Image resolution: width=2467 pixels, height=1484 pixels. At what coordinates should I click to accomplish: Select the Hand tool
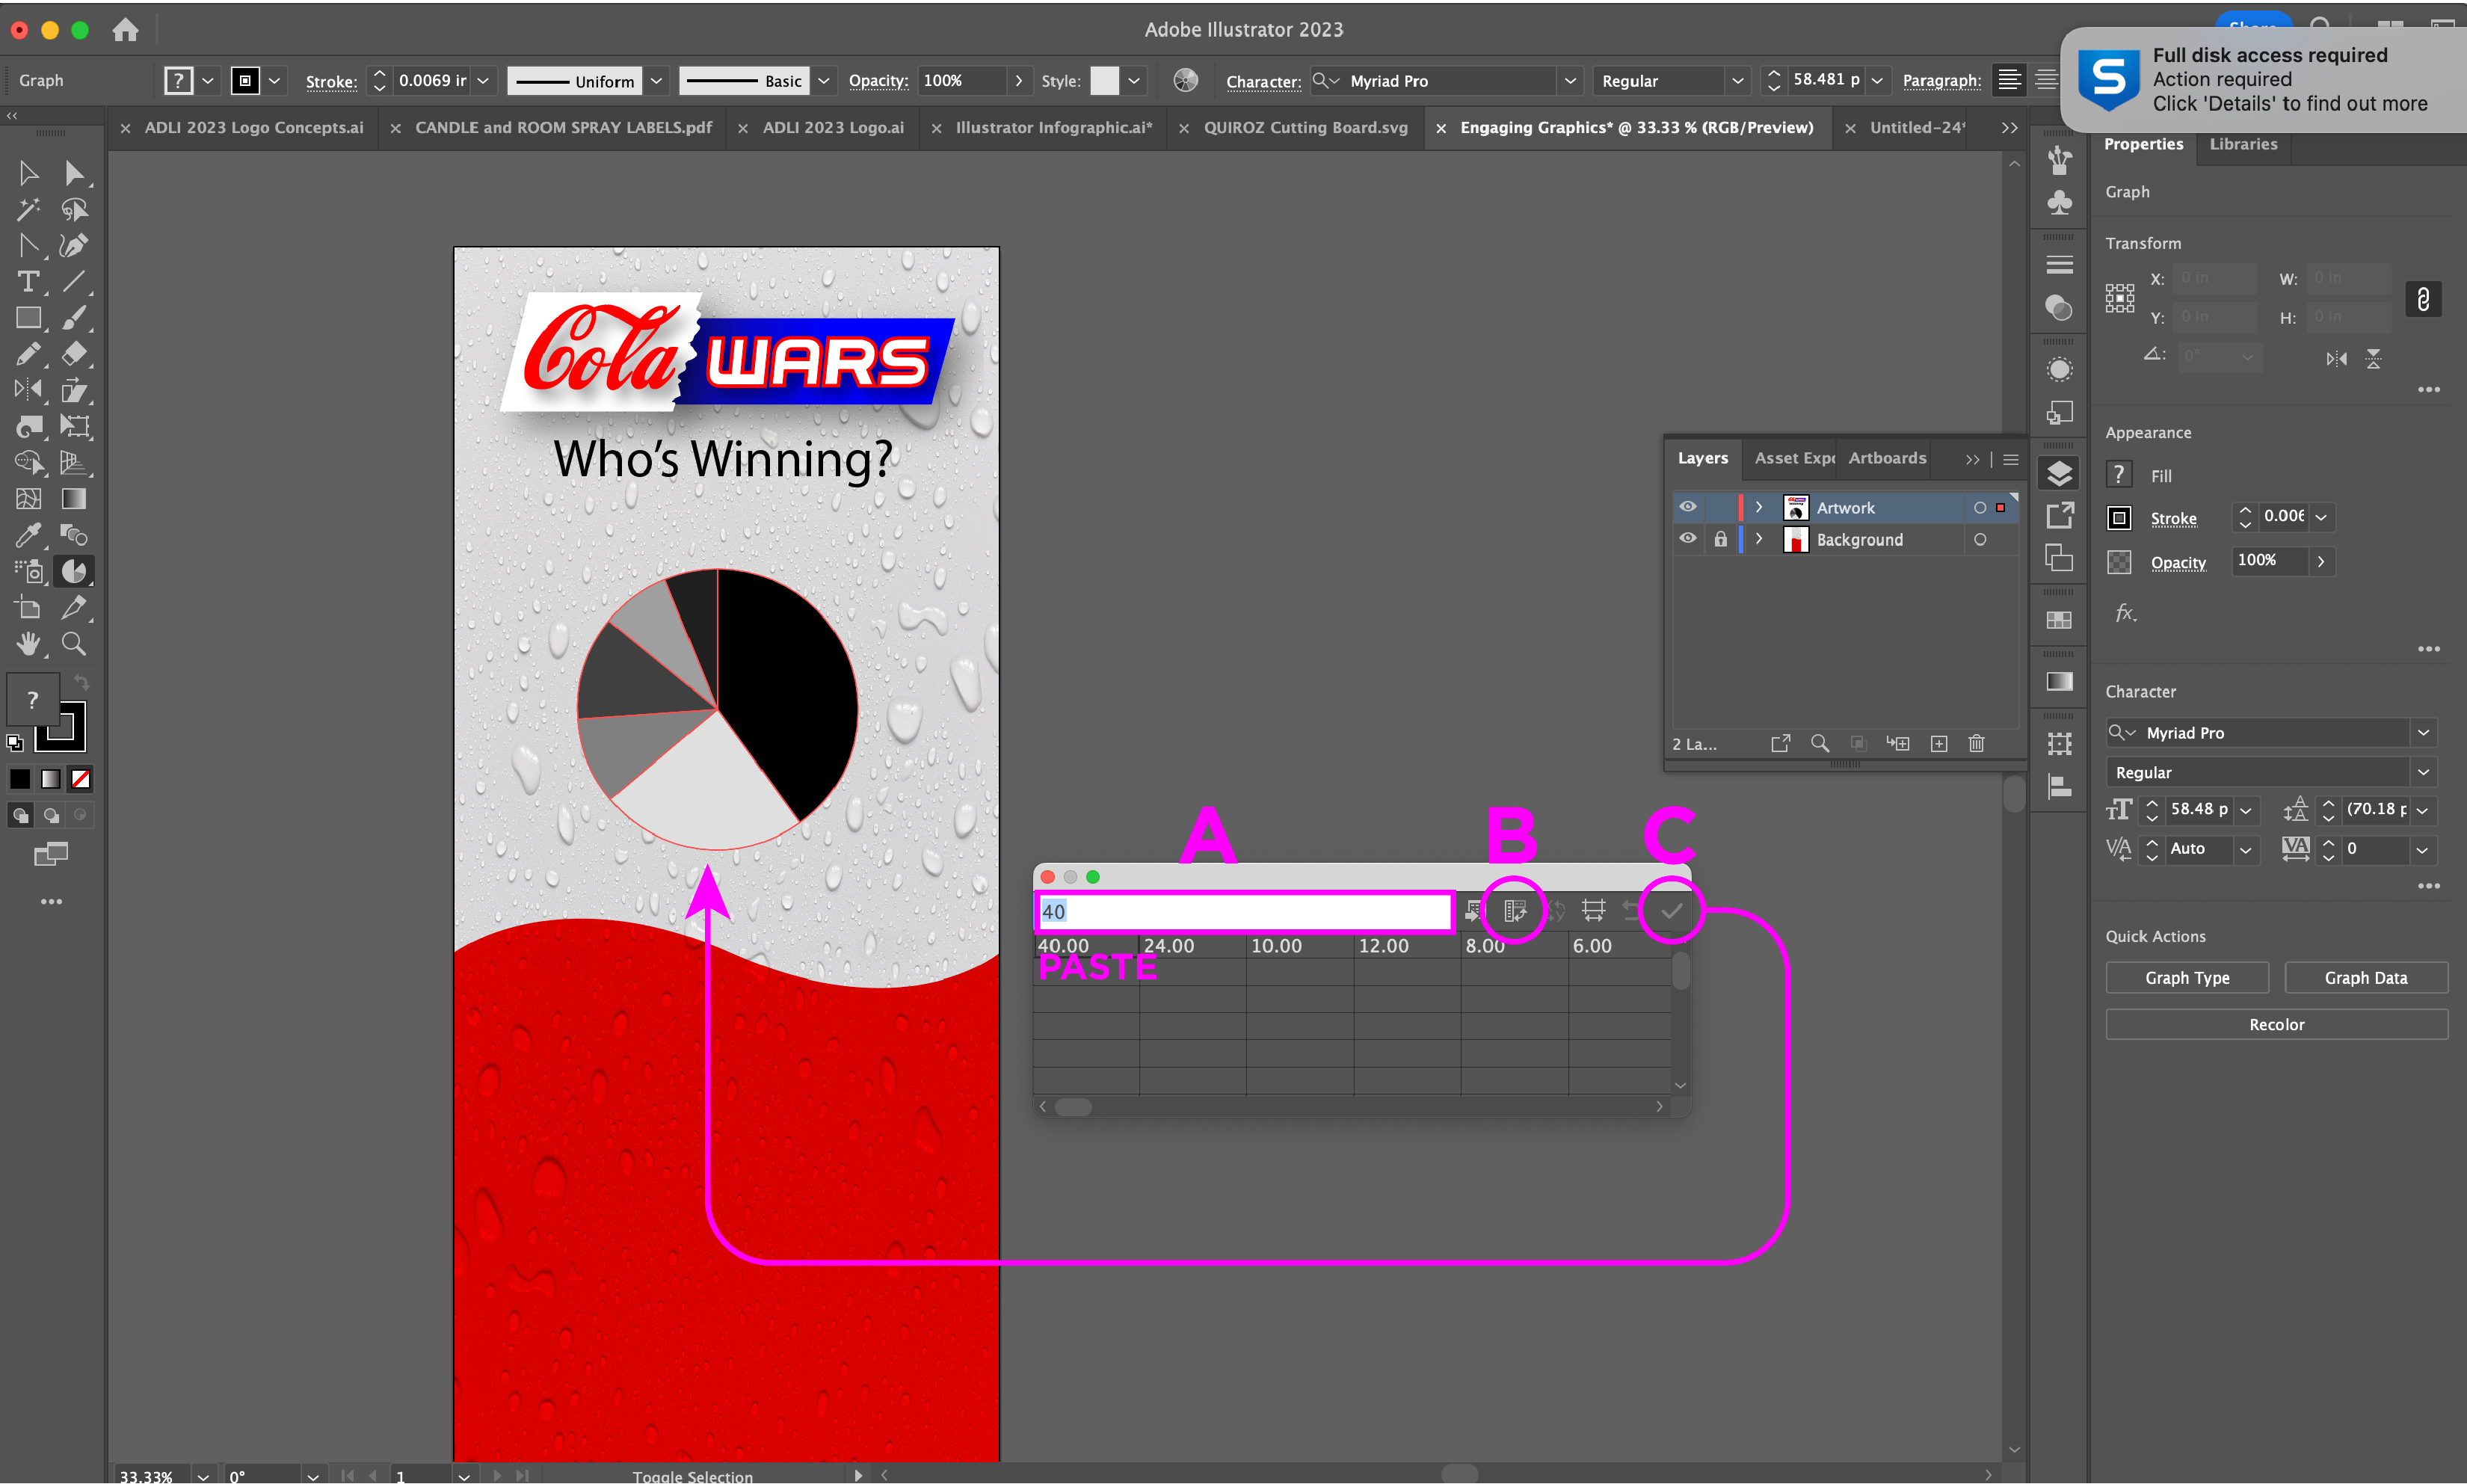click(x=28, y=644)
